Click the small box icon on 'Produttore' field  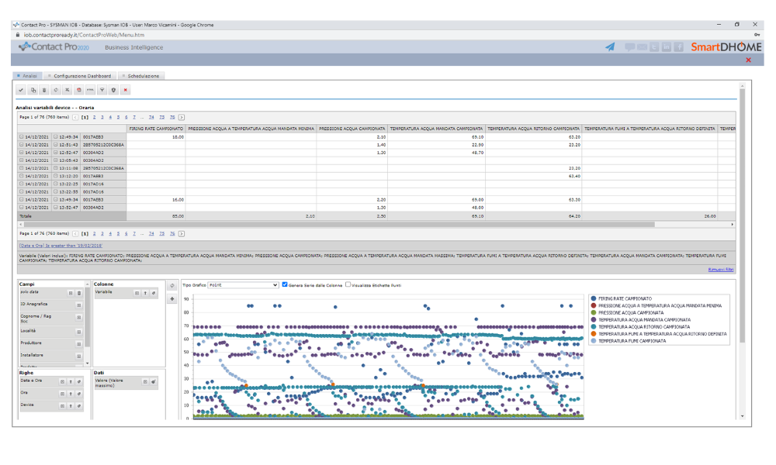pos(78,343)
